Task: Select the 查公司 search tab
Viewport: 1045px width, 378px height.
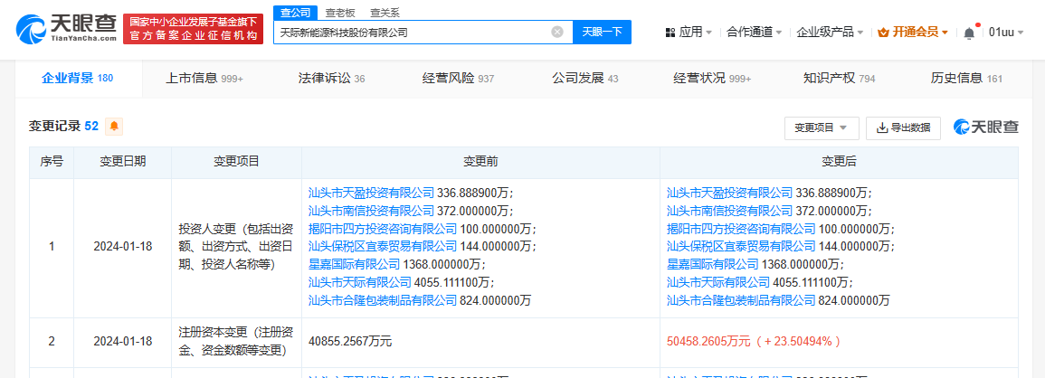Action: (295, 14)
